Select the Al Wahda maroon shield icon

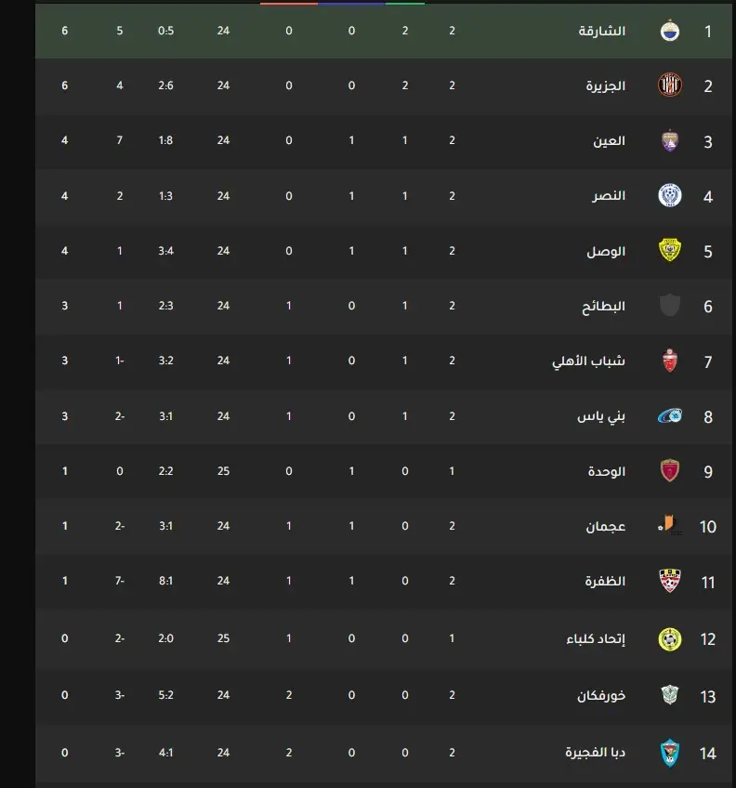[x=670, y=471]
